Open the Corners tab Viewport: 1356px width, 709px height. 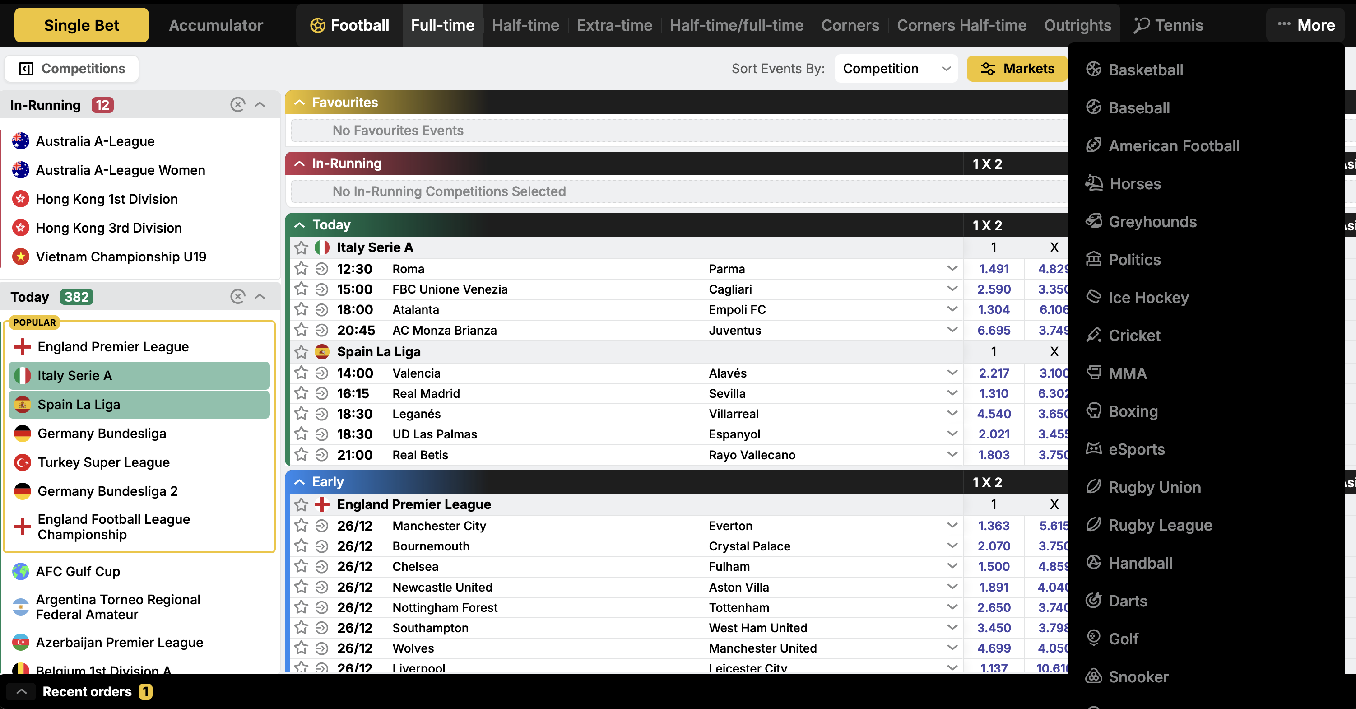850,25
